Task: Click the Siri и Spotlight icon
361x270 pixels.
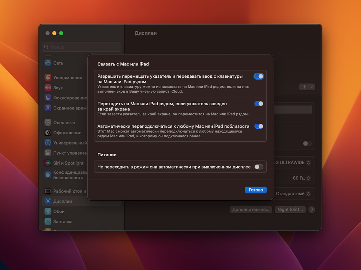Action: (x=48, y=163)
